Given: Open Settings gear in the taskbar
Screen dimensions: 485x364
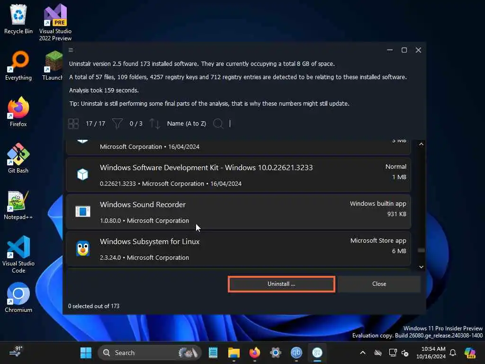Looking at the screenshot, I should point(275,353).
